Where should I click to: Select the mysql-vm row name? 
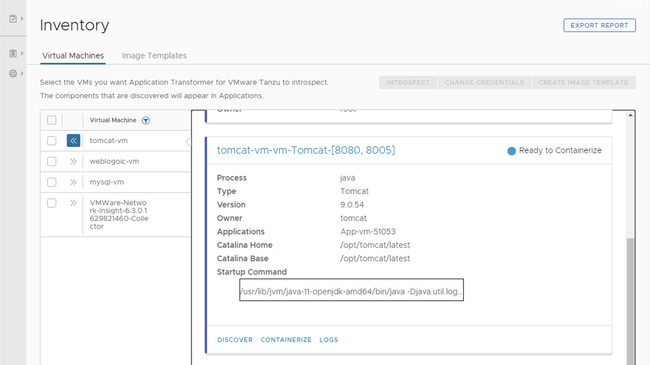107,182
